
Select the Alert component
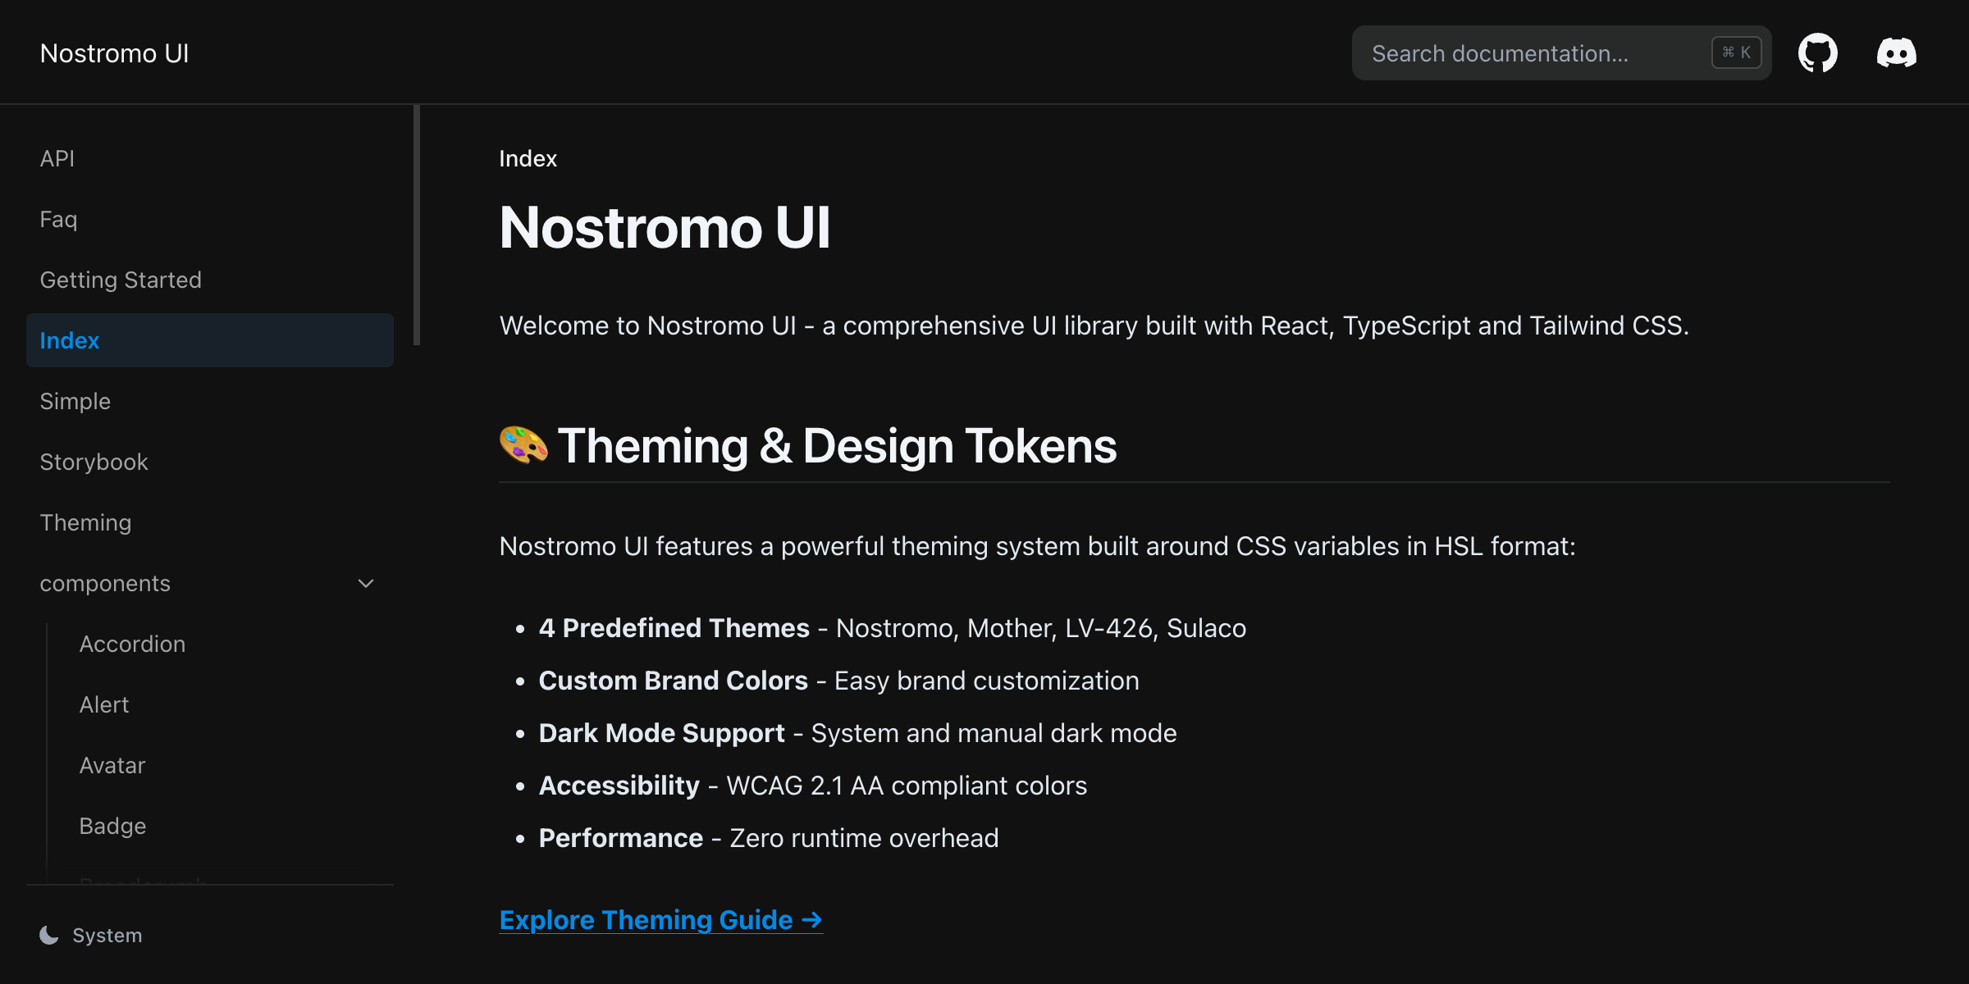103,704
